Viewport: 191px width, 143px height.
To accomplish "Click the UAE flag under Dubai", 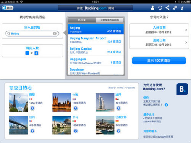I will (x=117, y=99).
